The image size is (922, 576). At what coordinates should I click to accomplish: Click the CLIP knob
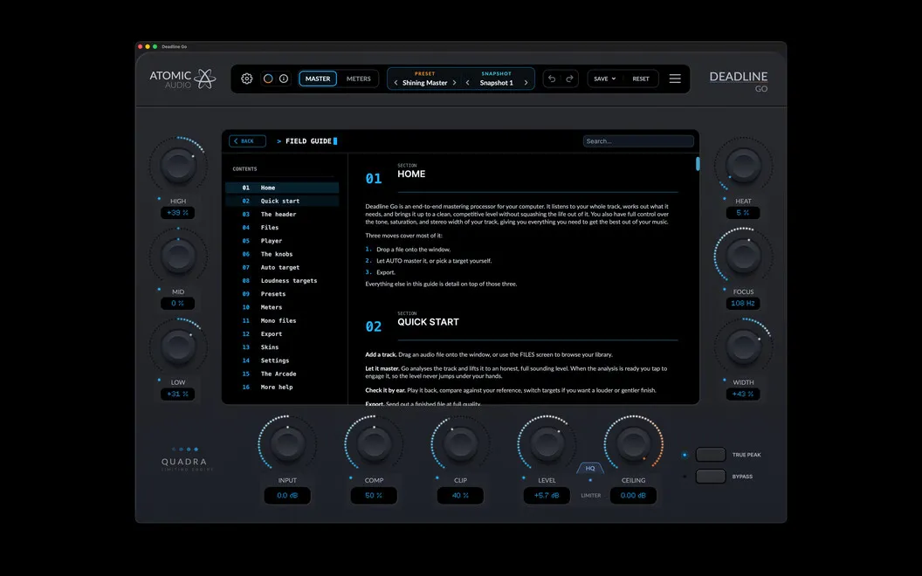460,445
